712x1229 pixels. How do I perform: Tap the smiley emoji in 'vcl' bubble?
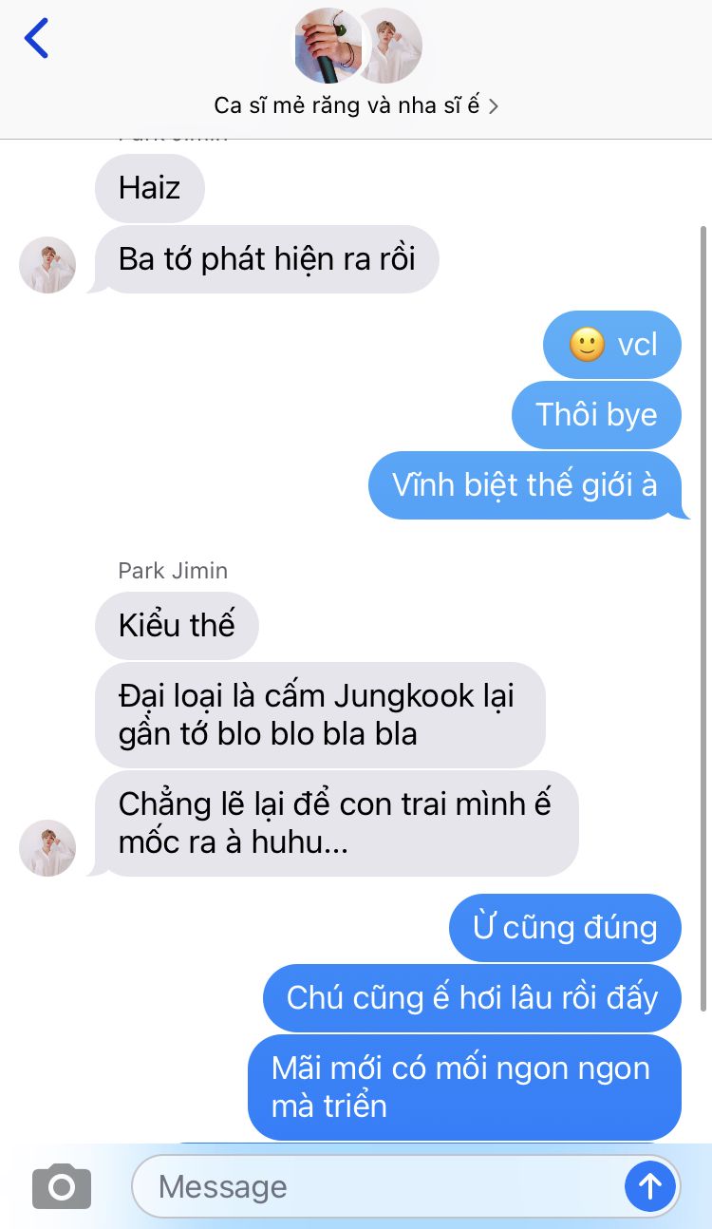coord(588,344)
